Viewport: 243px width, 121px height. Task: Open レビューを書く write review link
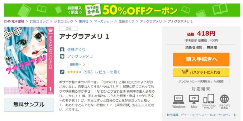coord(108,72)
